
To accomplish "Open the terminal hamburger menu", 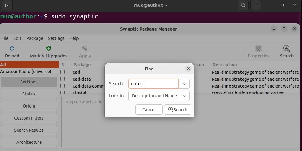I will [x=256, y=5].
